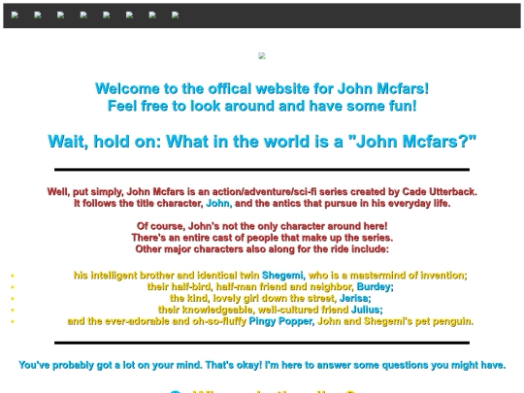The image size is (524, 393).
Task: Click the seventh broken image icon in the dark navigation bar
Action: 152,15
